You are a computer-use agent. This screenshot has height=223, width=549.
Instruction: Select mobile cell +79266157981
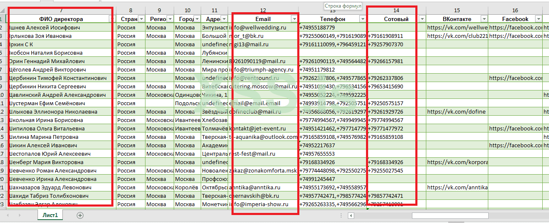[396, 61]
